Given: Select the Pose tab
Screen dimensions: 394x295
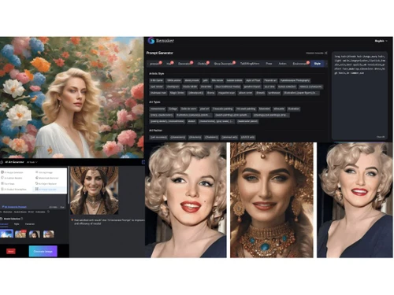Looking at the screenshot, I should 269,64.
